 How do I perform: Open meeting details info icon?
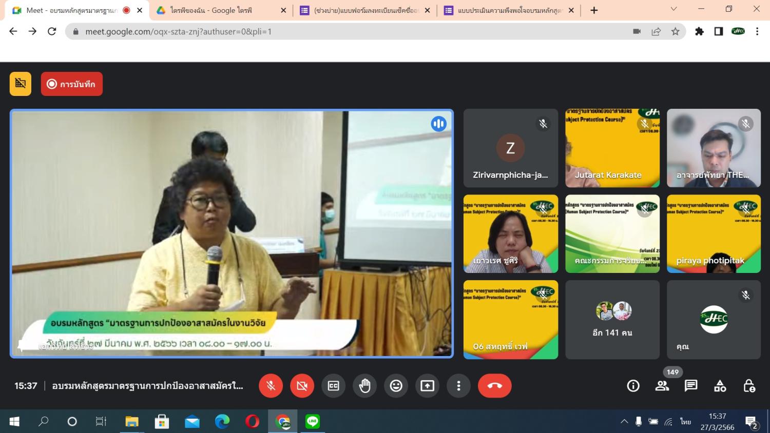[x=633, y=386]
